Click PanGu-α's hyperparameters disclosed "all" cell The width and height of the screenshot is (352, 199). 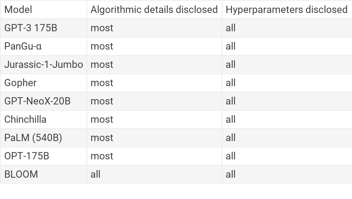point(231,46)
